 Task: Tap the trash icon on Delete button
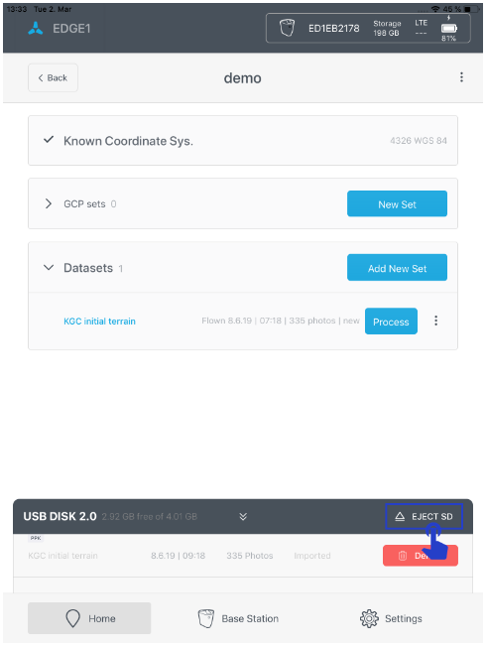[402, 556]
